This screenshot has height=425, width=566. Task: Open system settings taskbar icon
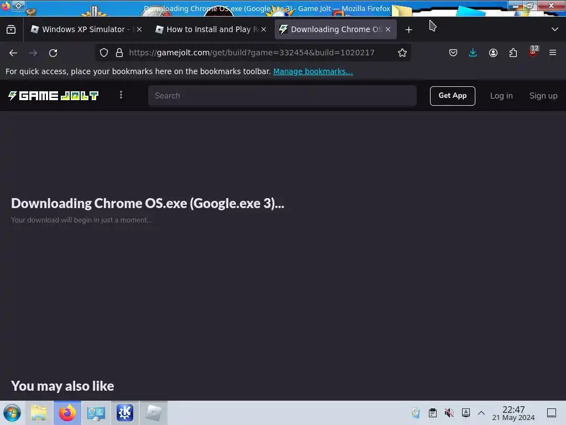tap(96, 413)
